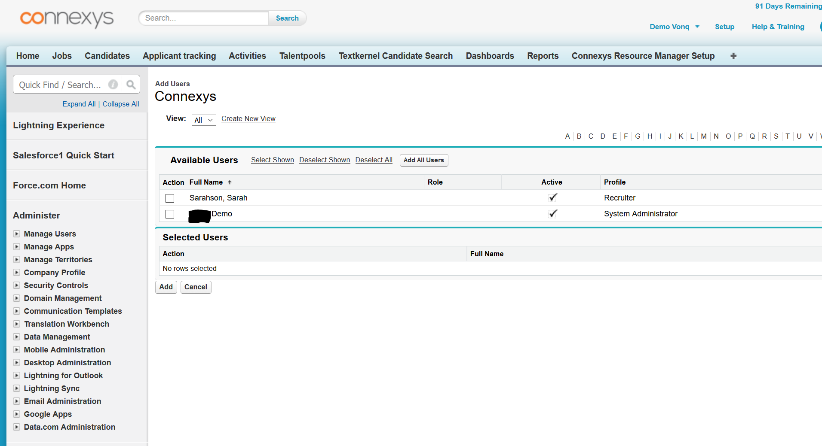The height and width of the screenshot is (446, 822).
Task: Expand Data Management tree node
Action: [17, 337]
